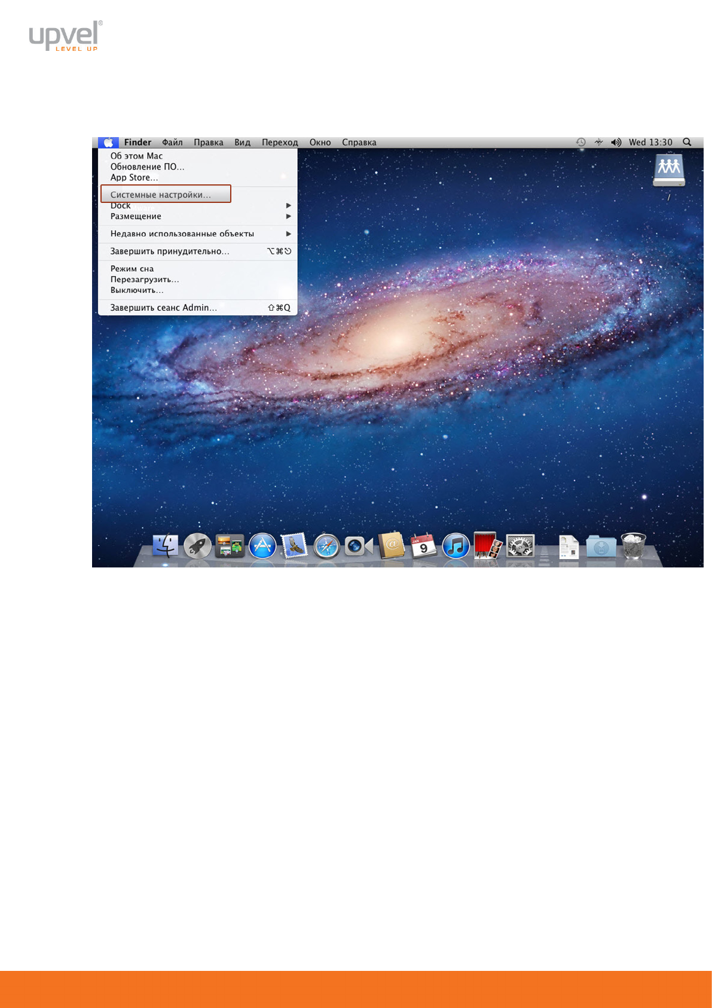Click the Mail stamp icon in Dock
This screenshot has width=712, height=1008.
coord(294,546)
